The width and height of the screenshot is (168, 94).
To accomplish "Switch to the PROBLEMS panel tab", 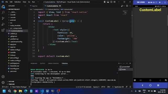I will 34,63.
